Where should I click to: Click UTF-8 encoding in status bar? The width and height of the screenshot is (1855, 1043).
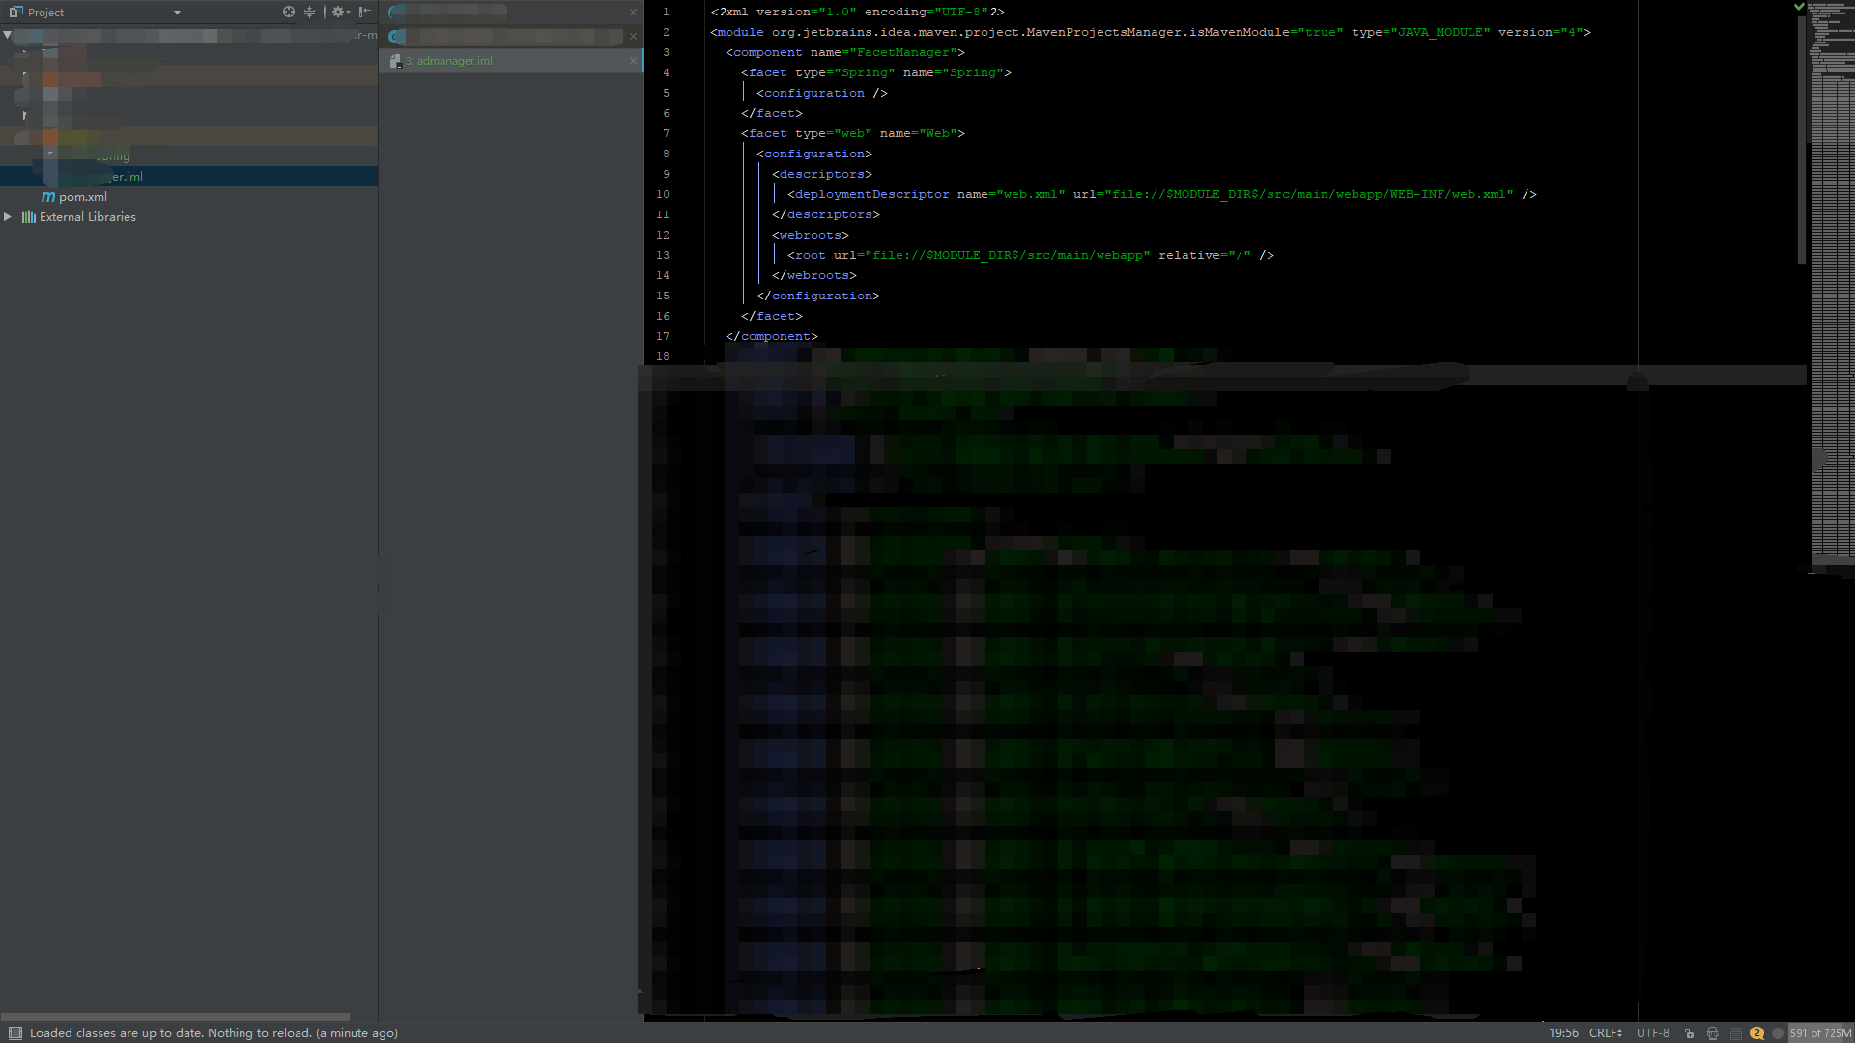pyautogui.click(x=1652, y=1033)
